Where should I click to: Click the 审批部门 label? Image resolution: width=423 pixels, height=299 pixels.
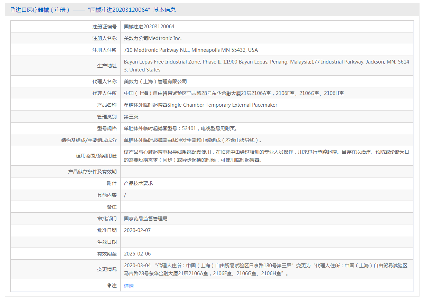point(107,219)
